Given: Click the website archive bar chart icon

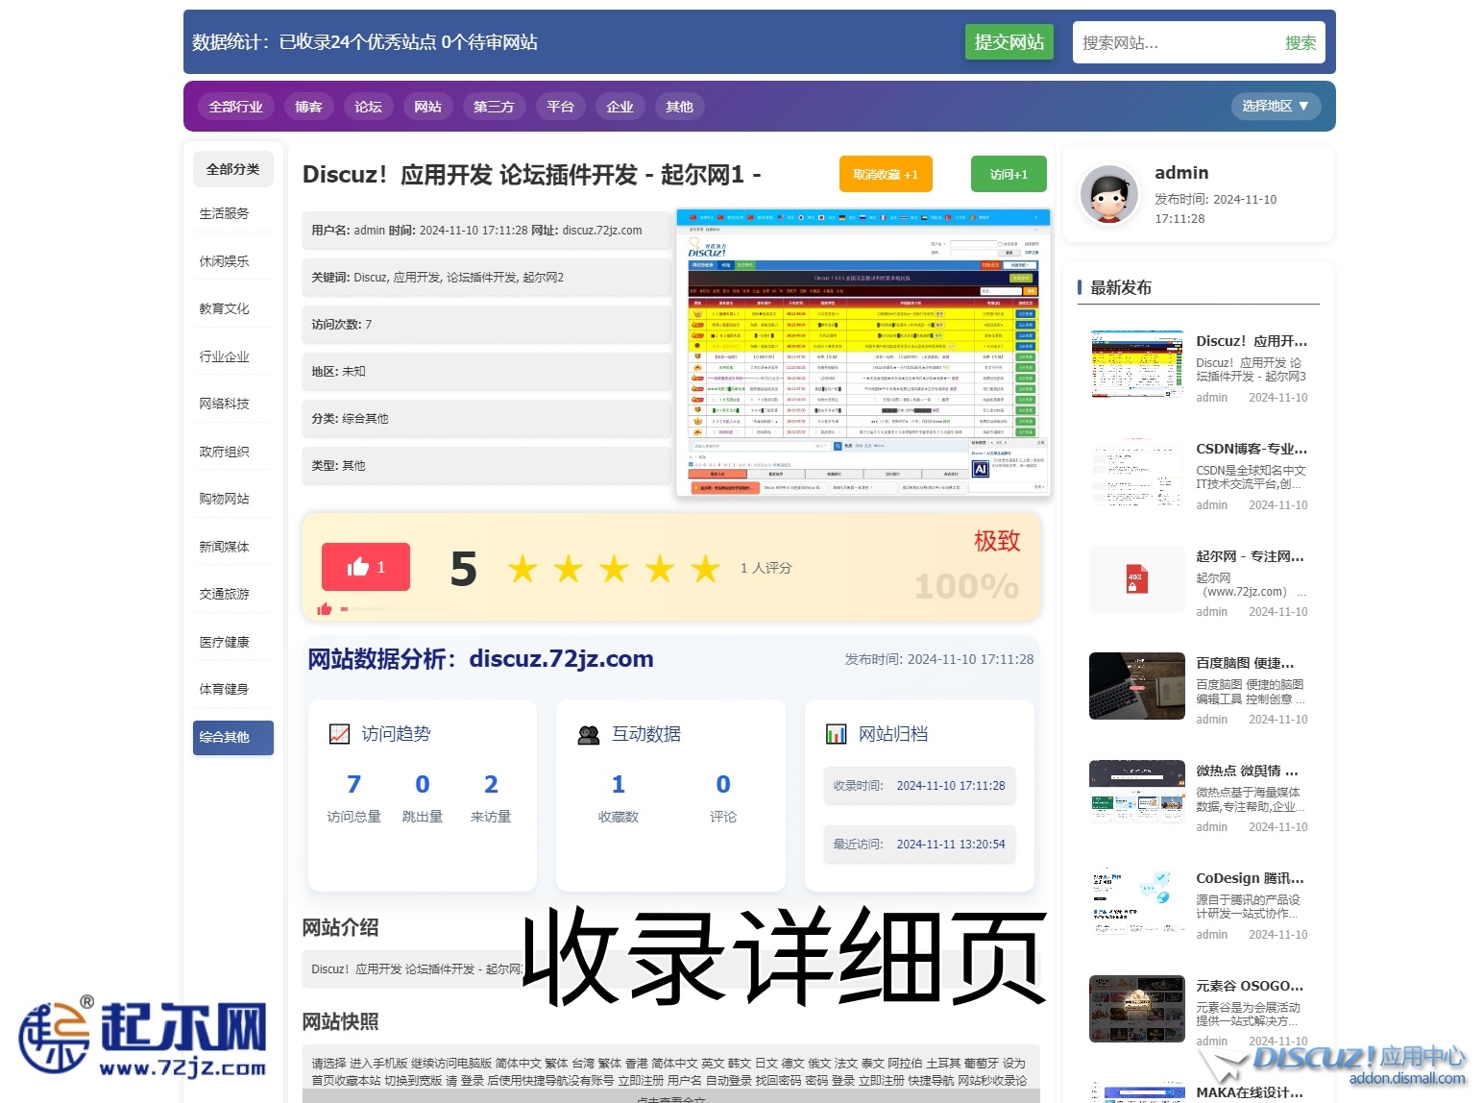Looking at the screenshot, I should (837, 735).
